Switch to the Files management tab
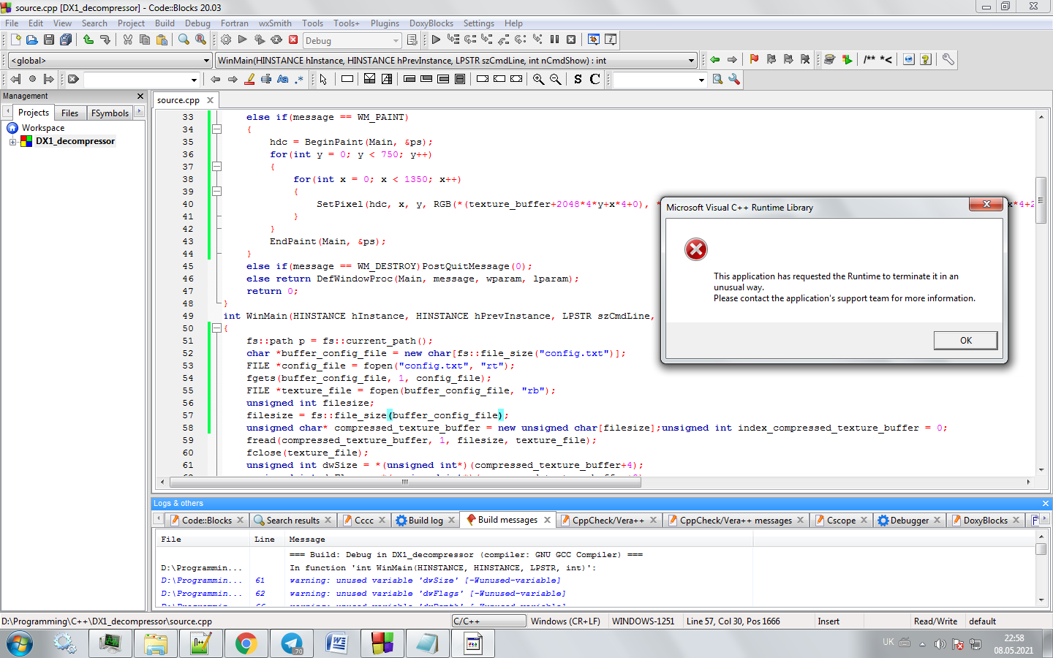The height and width of the screenshot is (658, 1053). [x=70, y=113]
